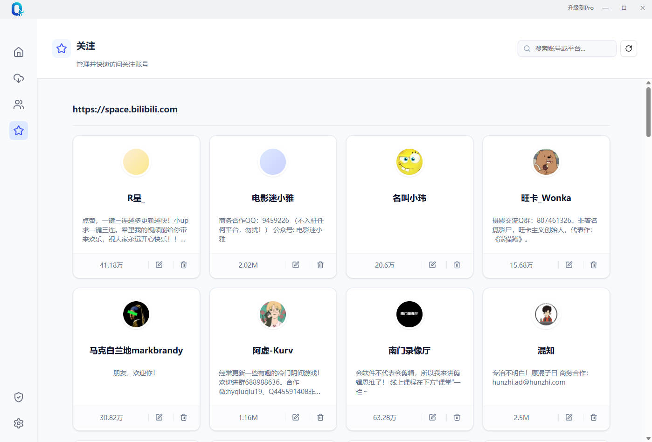Screen dimensions: 652x442
Task: Open the Home page in sidebar
Action: 19,52
